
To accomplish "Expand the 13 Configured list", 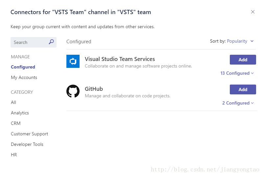I will (x=237, y=73).
